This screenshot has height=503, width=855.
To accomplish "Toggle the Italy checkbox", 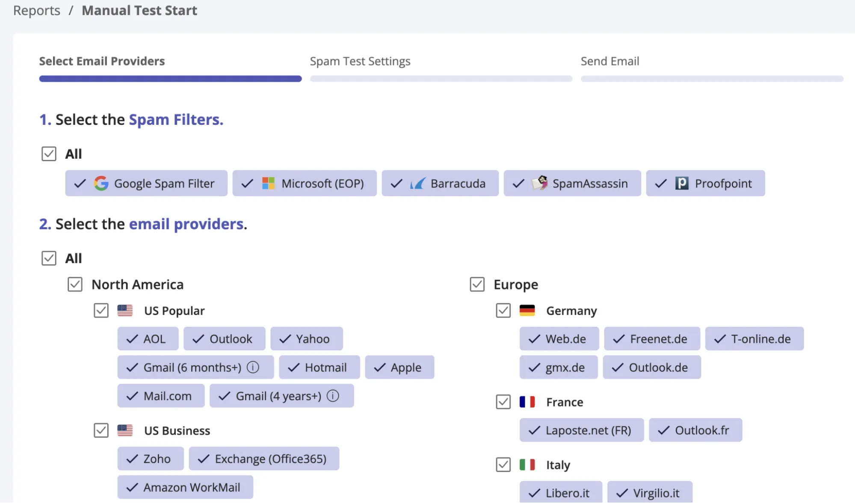I will [503, 465].
